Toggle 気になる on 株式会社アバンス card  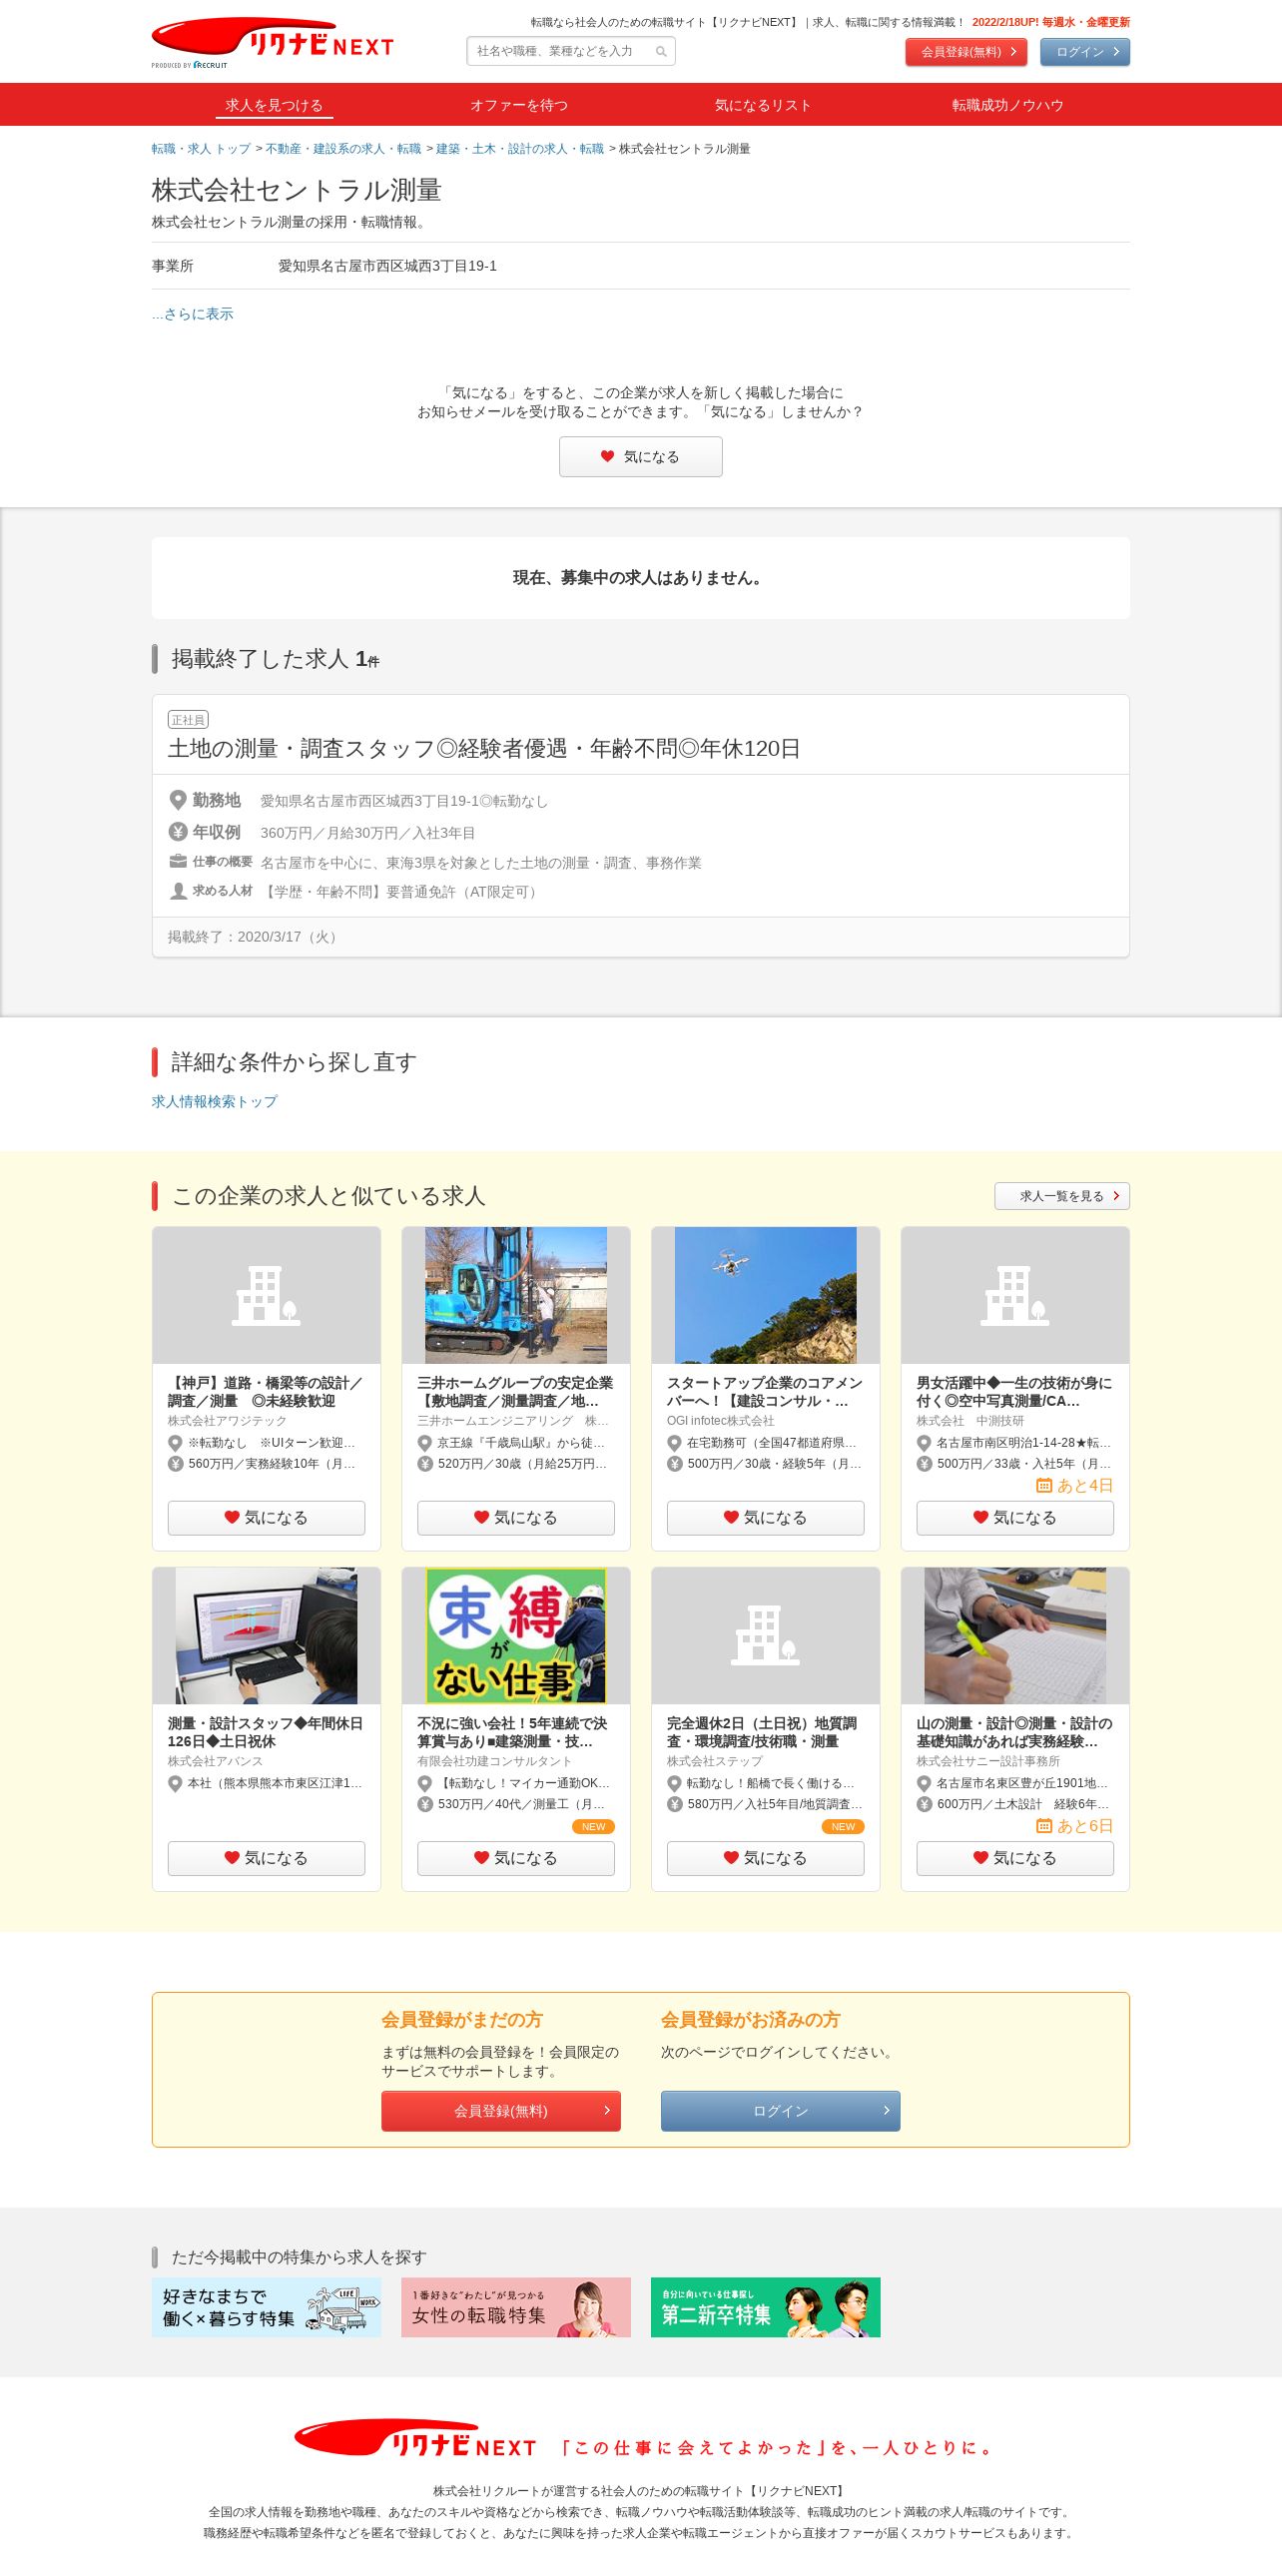click(x=267, y=1858)
